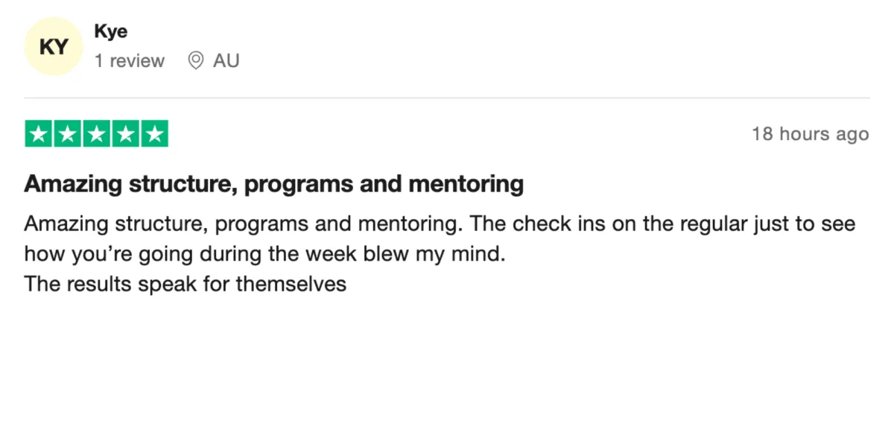Click the fourth green rating star
This screenshot has width=894, height=447.
coord(125,134)
